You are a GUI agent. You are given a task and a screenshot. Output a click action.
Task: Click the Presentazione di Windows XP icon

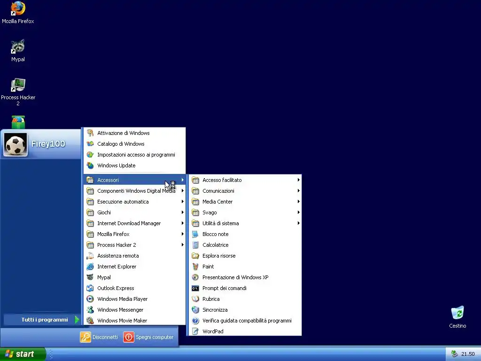tap(195, 277)
